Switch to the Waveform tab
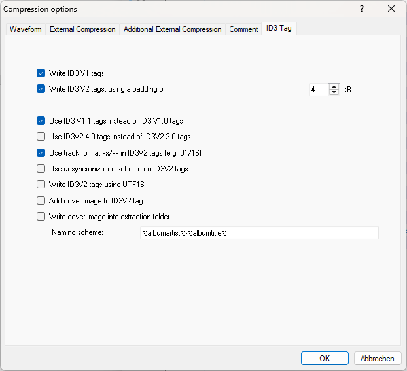The image size is (407, 371). coord(26,29)
